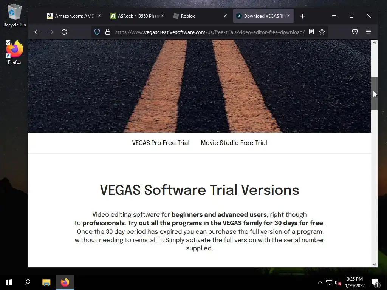Close the ASRock B550 tab
The width and height of the screenshot is (387, 290).
(163, 16)
